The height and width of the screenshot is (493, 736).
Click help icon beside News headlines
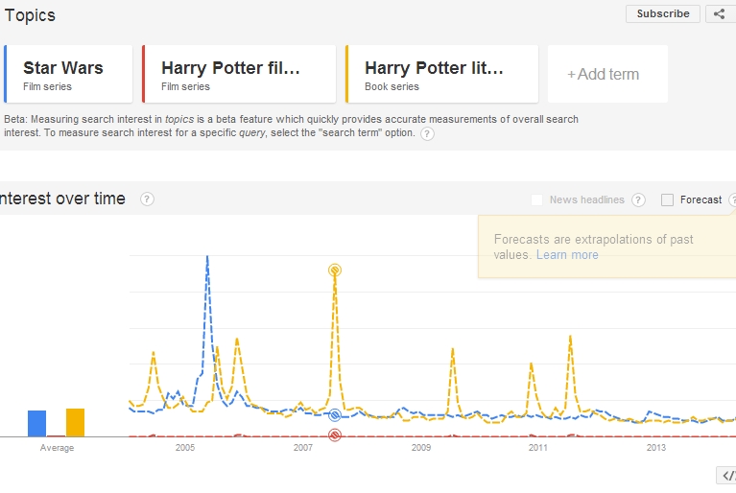tap(638, 200)
